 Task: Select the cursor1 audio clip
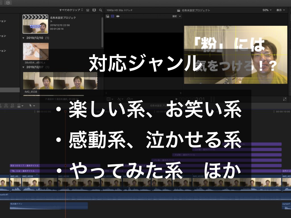click(x=286, y=206)
